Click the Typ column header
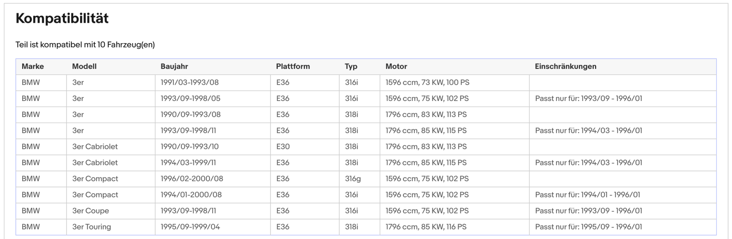This screenshot has width=732, height=239. coord(351,66)
